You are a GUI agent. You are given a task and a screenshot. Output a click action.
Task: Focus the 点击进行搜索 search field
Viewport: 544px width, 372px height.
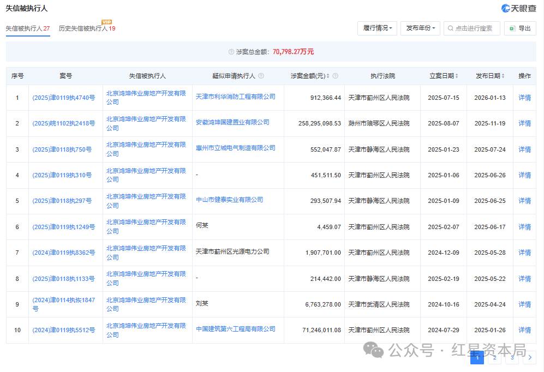coord(475,28)
